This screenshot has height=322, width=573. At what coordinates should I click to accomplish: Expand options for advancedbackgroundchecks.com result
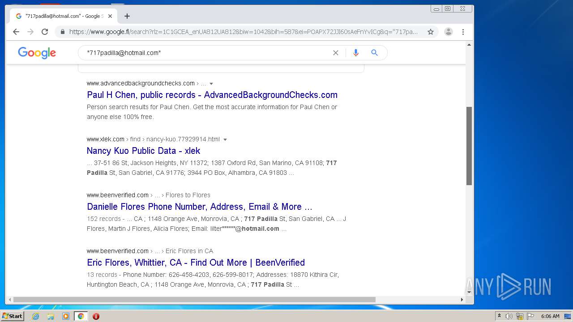tap(211, 84)
